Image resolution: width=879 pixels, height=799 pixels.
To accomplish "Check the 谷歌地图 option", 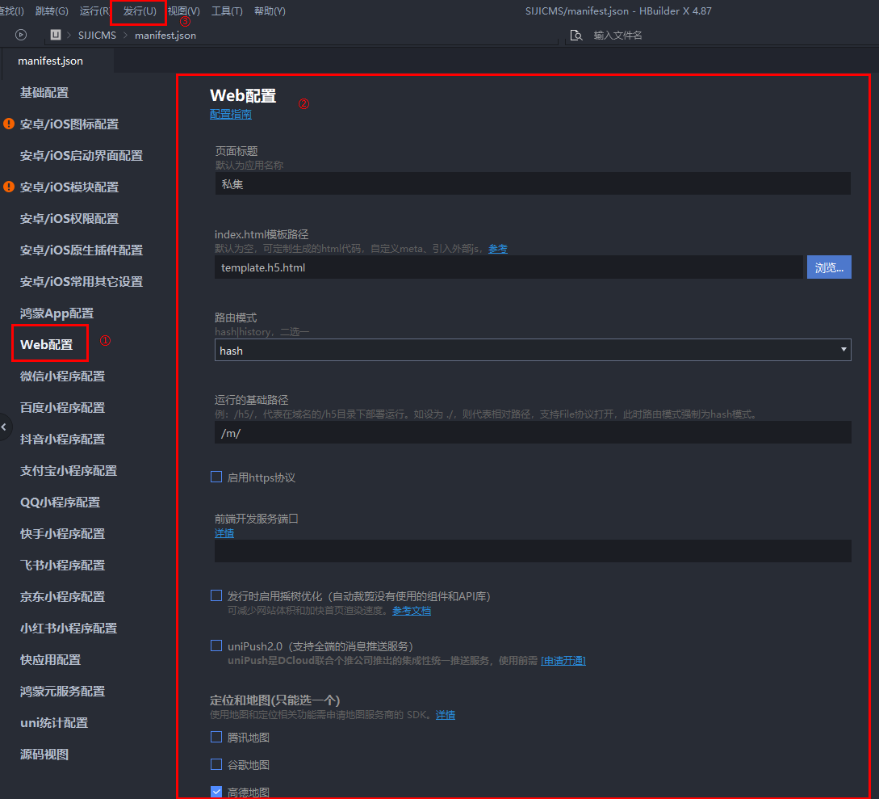I will tap(216, 764).
